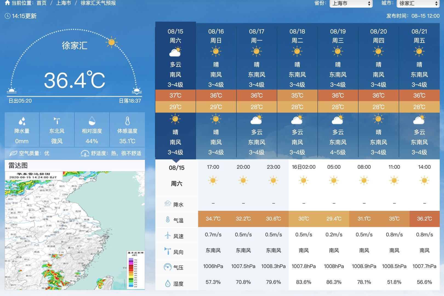Switch to the 08/16 周日 forecast tab
This screenshot has width=444, height=296.
point(216,36)
